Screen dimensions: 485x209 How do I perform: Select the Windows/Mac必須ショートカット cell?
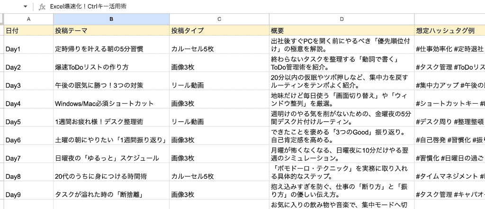tap(111, 100)
